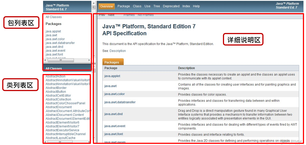The width and height of the screenshot is (306, 145).
Task: Select java.awt.color in left package list
Action: pyautogui.click(x=55, y=39)
